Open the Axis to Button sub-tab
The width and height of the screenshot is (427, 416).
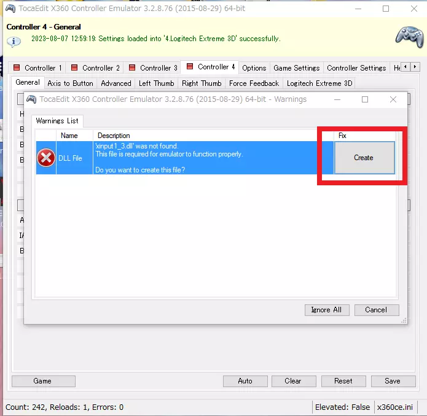[x=70, y=83]
